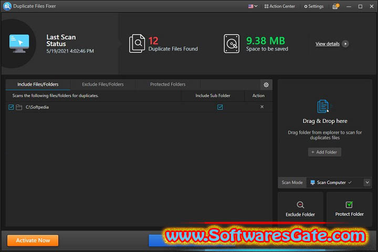
Task: Maximize the Duplicate Files Fixer window
Action: coord(360,6)
